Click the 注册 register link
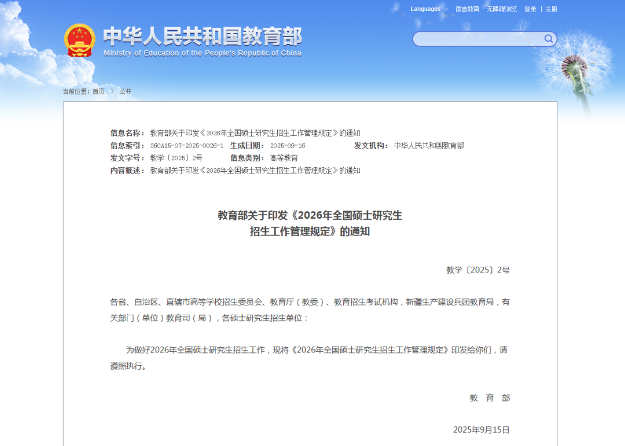 pyautogui.click(x=550, y=9)
